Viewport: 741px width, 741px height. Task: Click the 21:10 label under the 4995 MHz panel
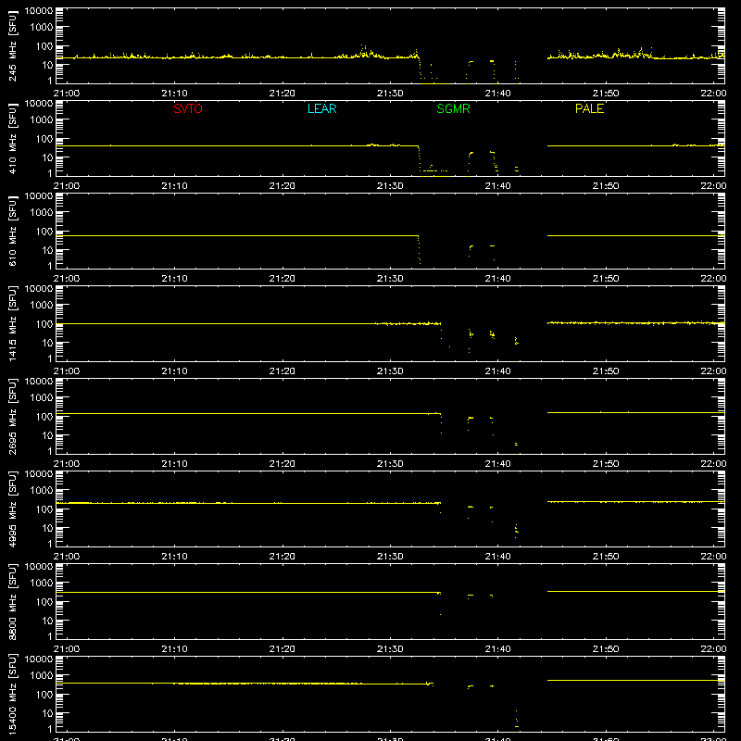174,557
